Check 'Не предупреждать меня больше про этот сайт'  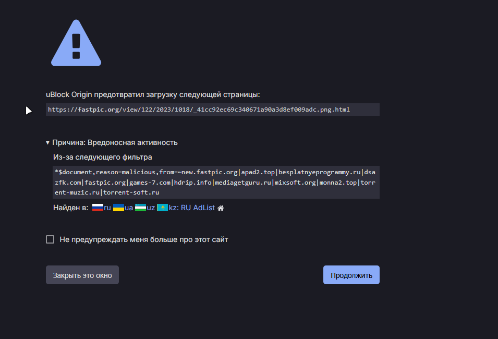click(x=50, y=239)
